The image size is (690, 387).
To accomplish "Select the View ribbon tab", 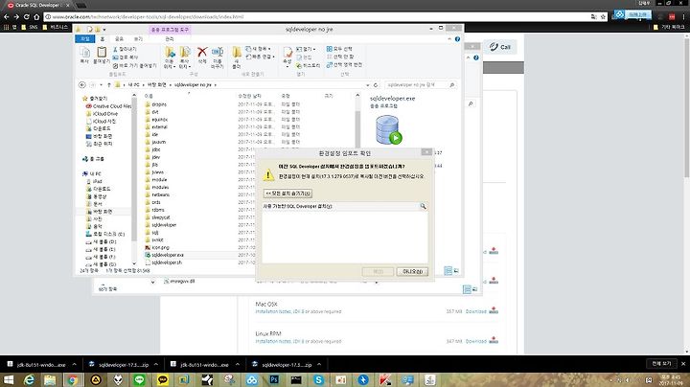I will 138,39.
